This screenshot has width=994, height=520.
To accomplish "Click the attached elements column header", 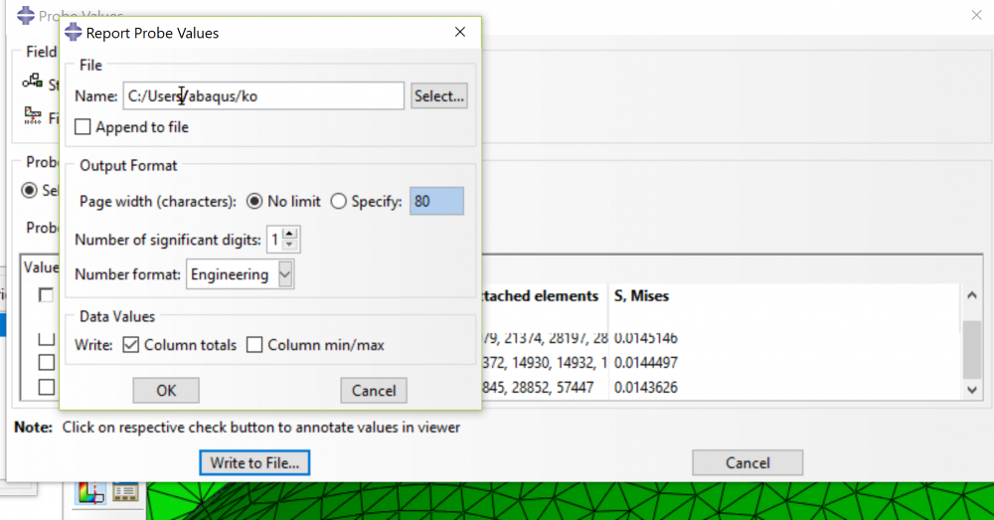I will (x=540, y=296).
